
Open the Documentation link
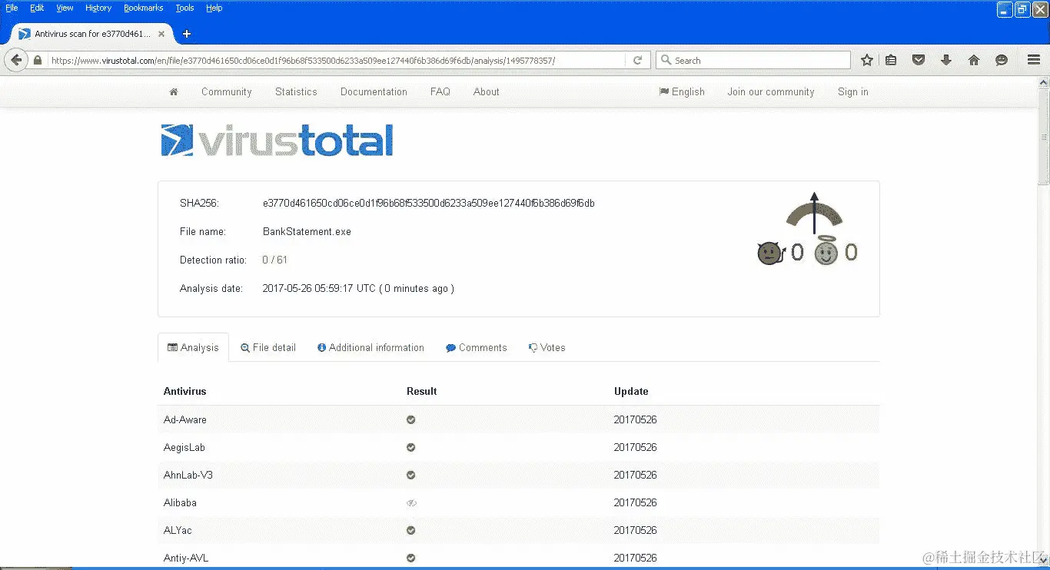coord(374,91)
